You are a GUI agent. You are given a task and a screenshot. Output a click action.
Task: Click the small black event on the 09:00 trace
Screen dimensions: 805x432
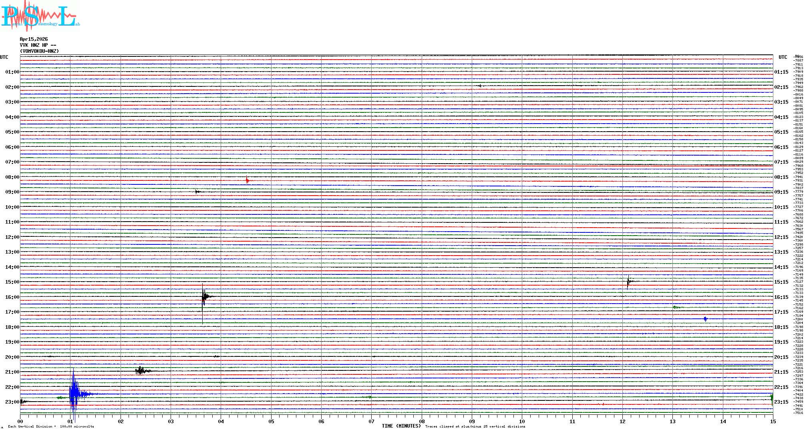197,192
